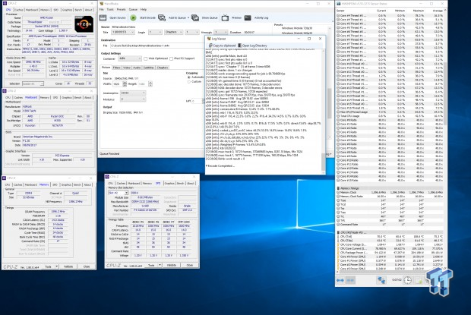This screenshot has width=471, height=315.
Task: Open the Angle dropdown
Action: pyautogui.click(x=155, y=32)
